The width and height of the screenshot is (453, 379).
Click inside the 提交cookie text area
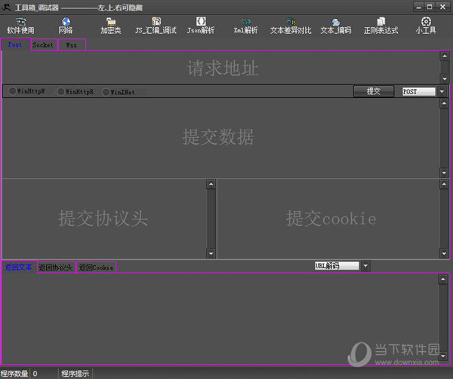tap(328, 219)
